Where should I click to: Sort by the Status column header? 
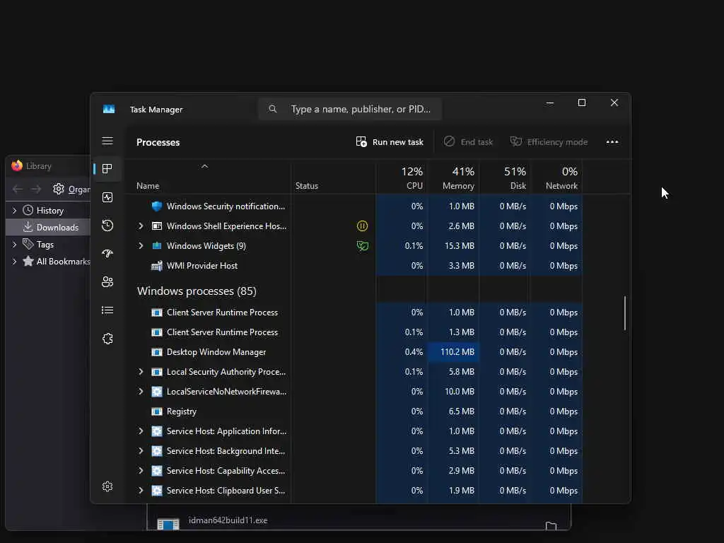(333, 177)
